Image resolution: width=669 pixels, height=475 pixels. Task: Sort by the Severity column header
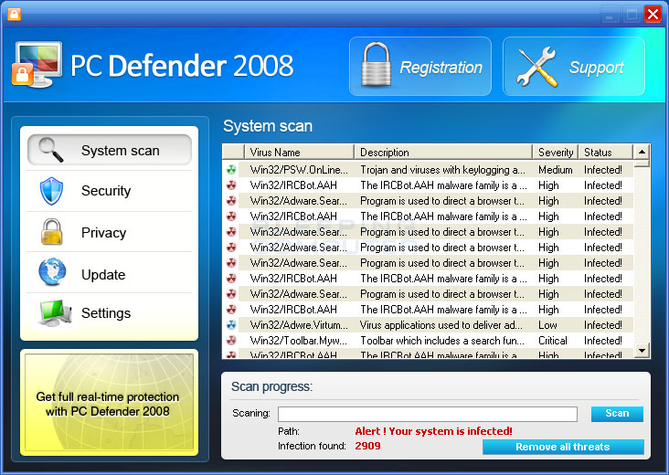click(556, 153)
